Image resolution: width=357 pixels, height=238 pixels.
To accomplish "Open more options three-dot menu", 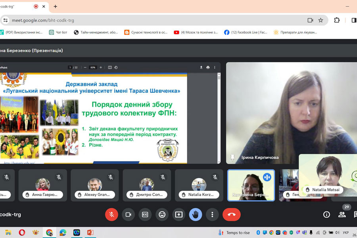I will coord(212,215).
